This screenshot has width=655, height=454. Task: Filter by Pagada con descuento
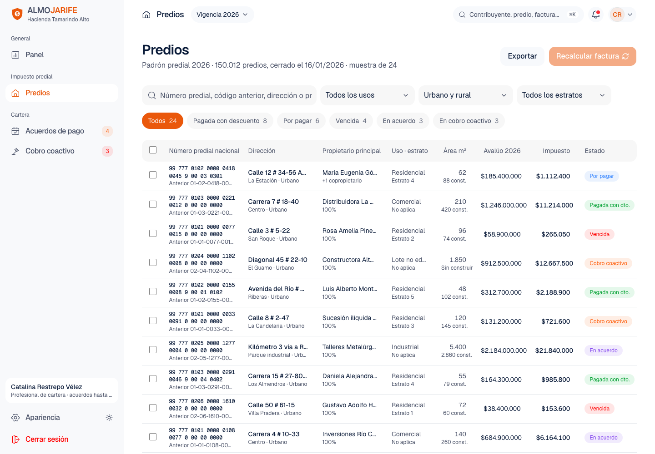click(x=230, y=121)
